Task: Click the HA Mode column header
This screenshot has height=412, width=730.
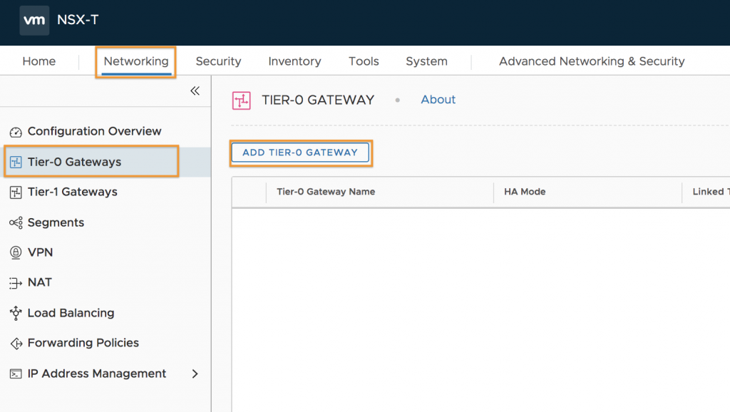Action: [525, 192]
